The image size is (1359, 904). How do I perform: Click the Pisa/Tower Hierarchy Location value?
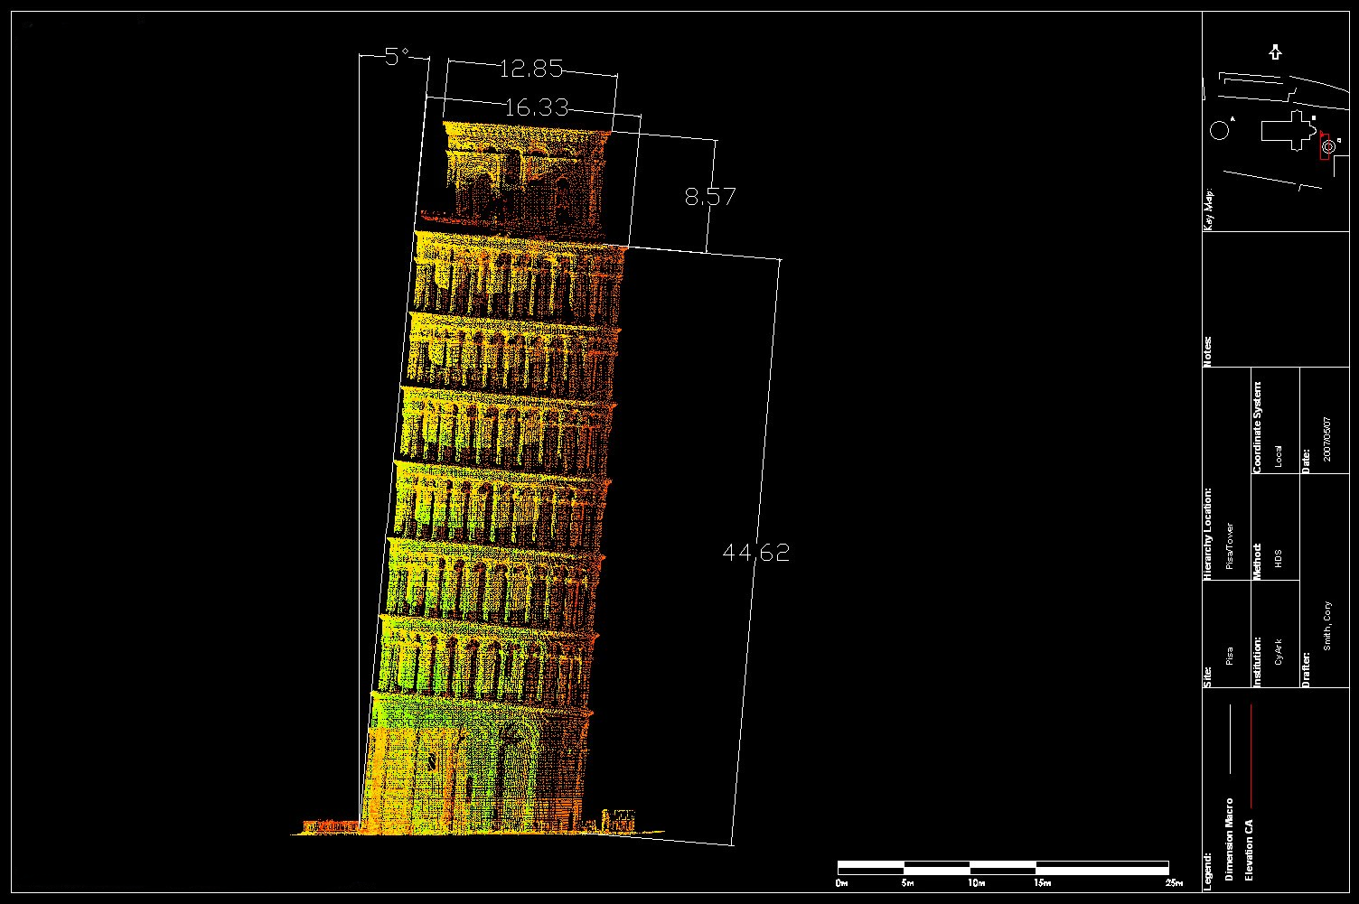(x=1231, y=546)
